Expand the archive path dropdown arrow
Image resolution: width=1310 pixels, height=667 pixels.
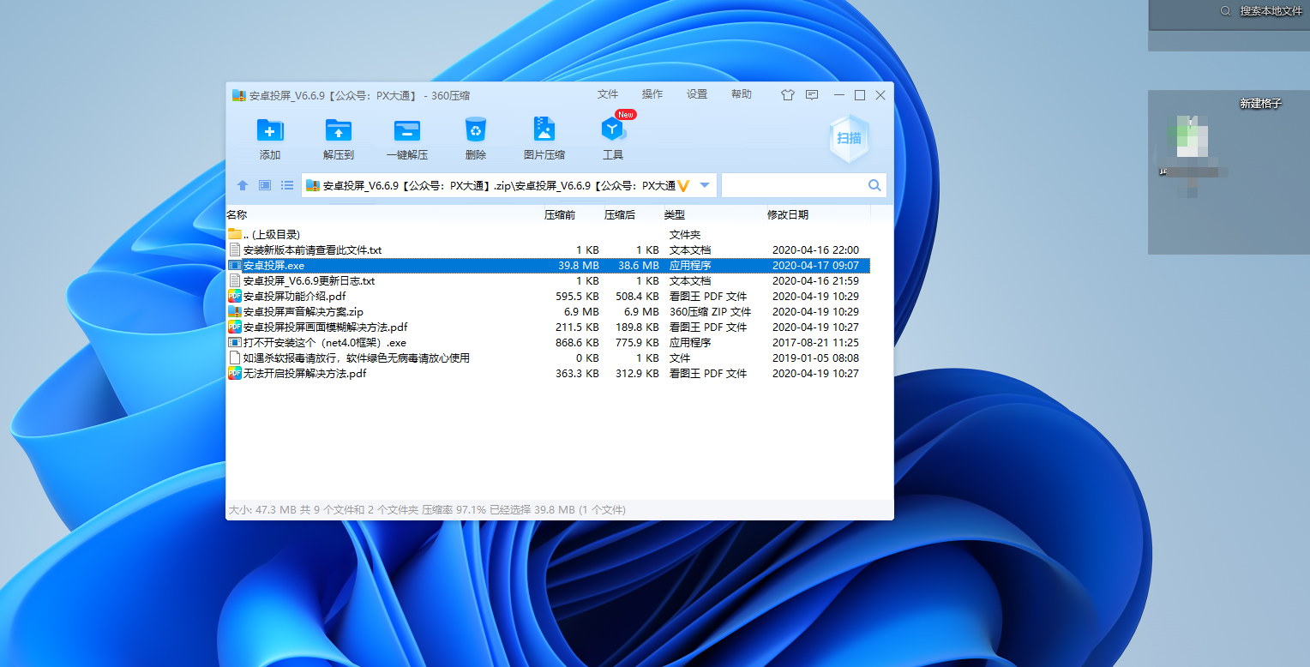click(x=705, y=185)
